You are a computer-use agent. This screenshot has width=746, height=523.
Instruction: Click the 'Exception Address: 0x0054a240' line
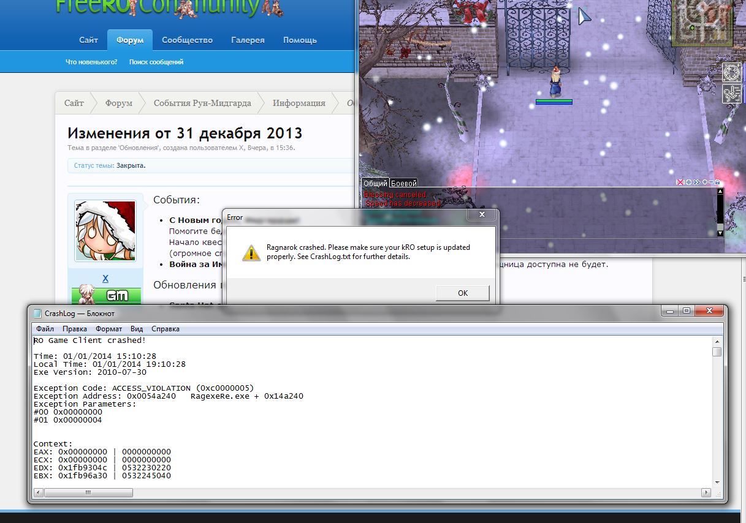coord(169,396)
